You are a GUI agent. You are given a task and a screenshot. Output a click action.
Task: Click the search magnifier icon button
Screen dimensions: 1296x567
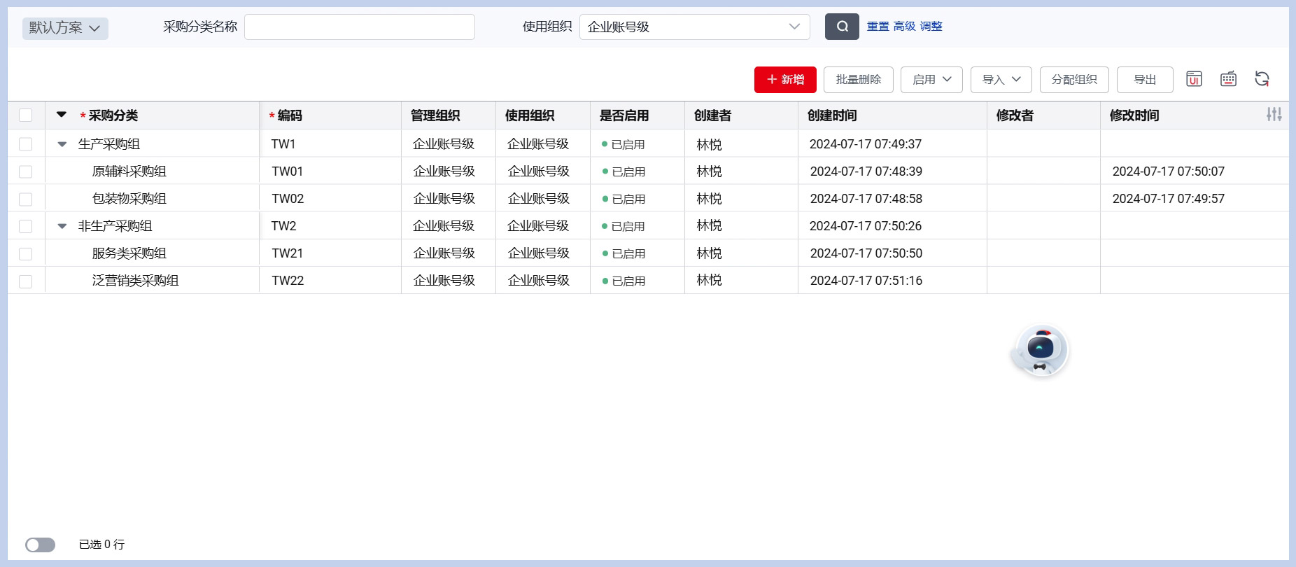[x=842, y=27]
